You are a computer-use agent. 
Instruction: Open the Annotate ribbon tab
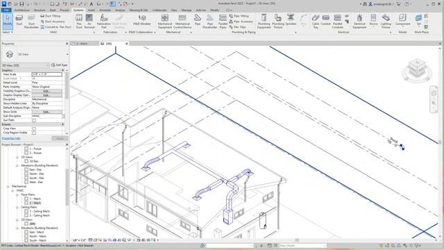click(105, 10)
